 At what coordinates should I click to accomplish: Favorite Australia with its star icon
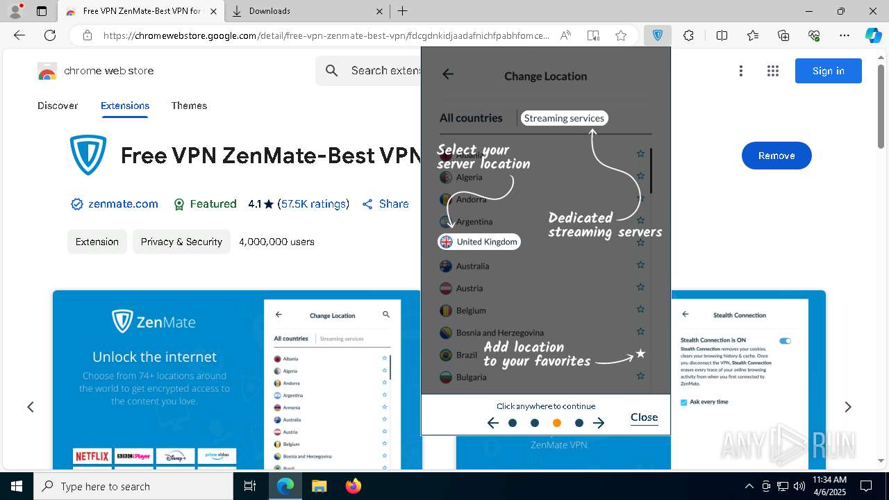tap(640, 265)
